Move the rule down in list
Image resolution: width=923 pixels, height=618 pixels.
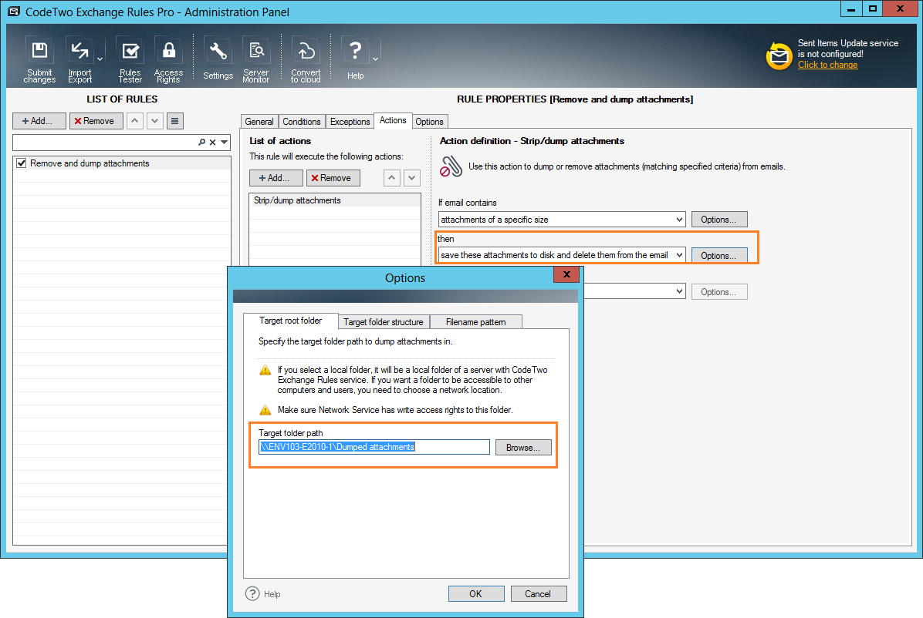[155, 120]
